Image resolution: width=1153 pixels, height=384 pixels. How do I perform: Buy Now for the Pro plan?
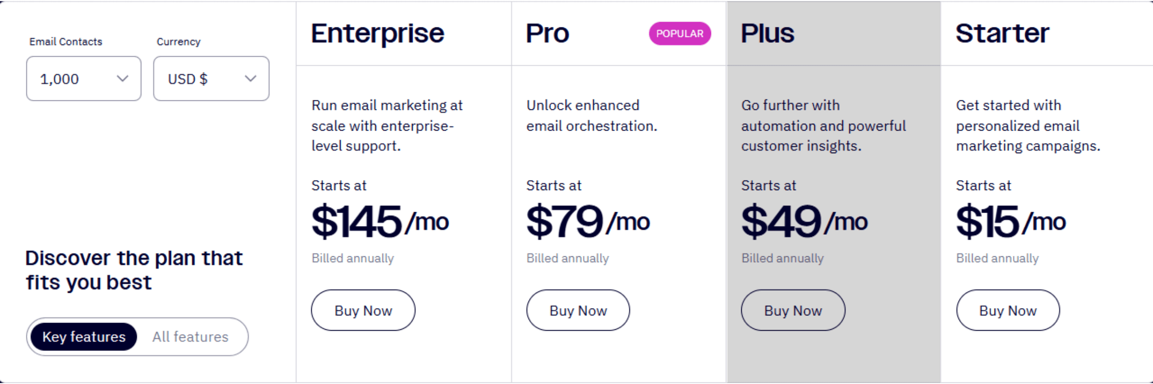[x=578, y=310]
